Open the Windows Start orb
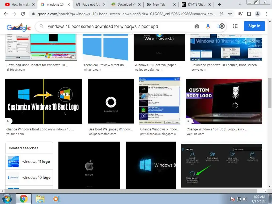 point(7,199)
